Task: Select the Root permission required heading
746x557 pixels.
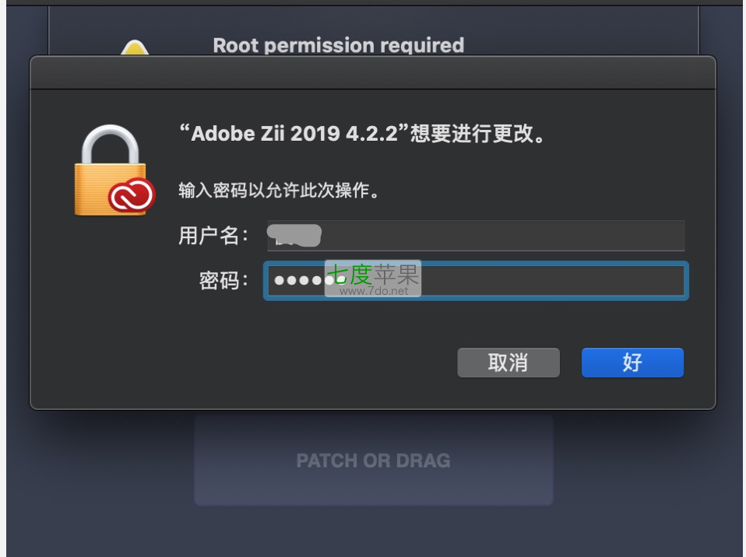Action: [338, 45]
